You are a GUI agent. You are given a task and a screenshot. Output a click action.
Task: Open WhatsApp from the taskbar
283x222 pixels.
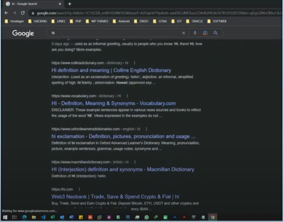(x=147, y=217)
